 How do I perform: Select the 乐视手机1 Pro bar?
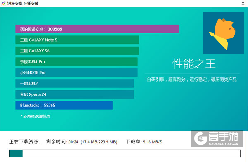(x=76, y=62)
